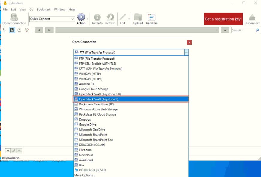The image size is (261, 177).
Task: Show the connection History view
Action: (19, 30)
